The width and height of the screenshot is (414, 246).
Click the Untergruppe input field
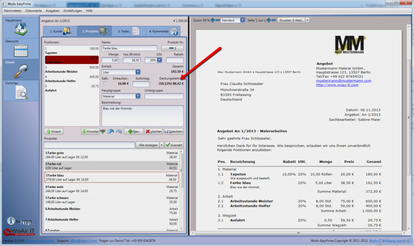point(164,96)
